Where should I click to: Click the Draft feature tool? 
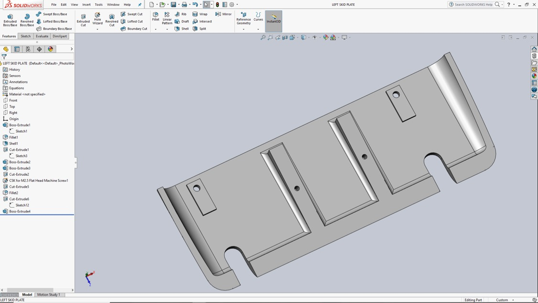(182, 21)
